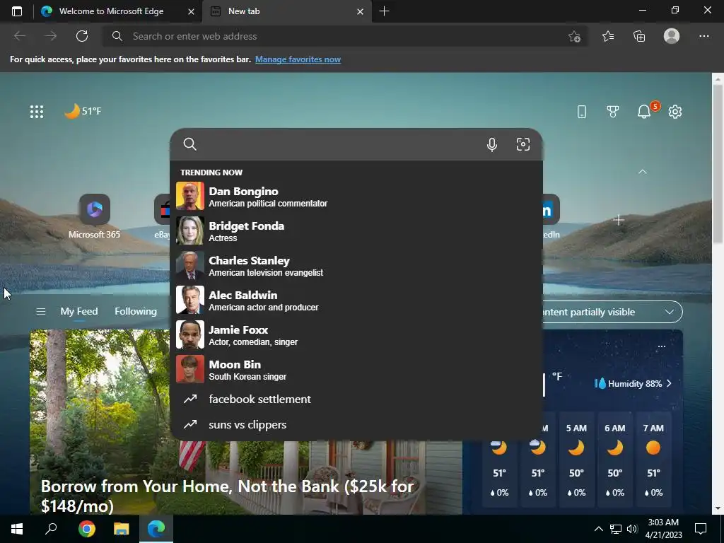Select suns vs clippers trending search
The width and height of the screenshot is (724, 543).
[x=356, y=424]
